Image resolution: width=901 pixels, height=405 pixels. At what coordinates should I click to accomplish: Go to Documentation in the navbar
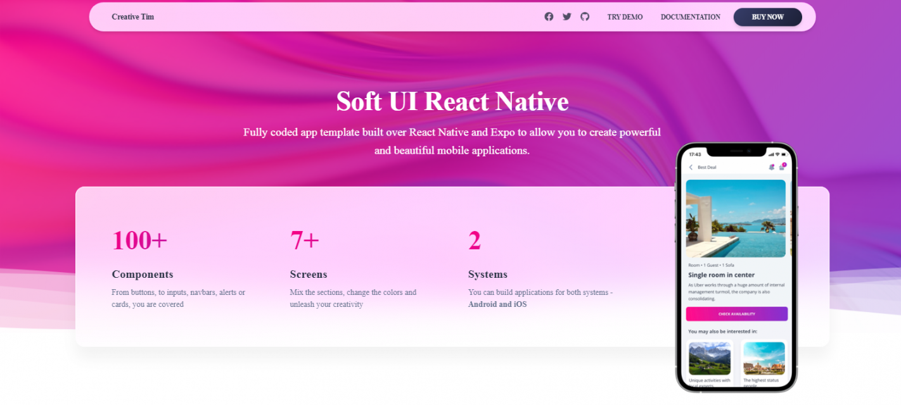690,17
